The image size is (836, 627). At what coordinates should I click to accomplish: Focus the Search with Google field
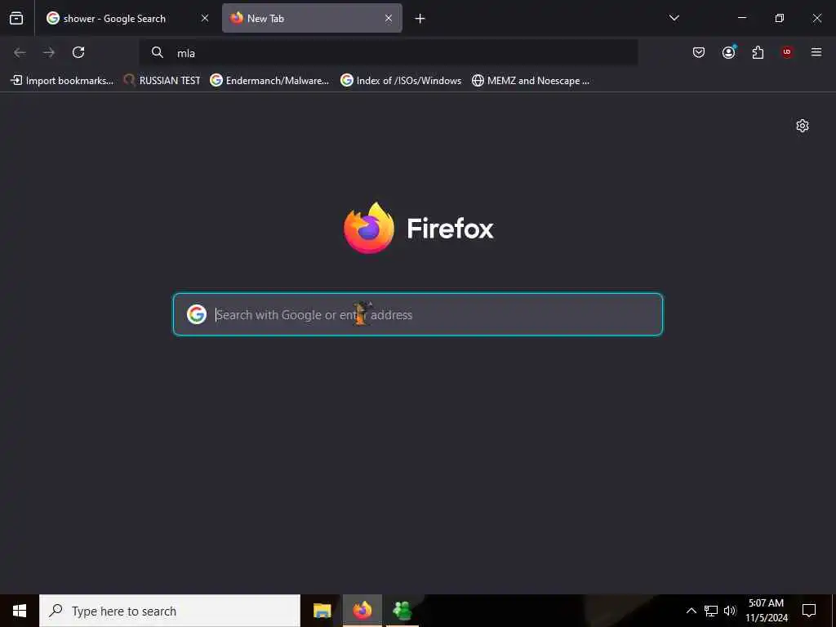(x=418, y=314)
